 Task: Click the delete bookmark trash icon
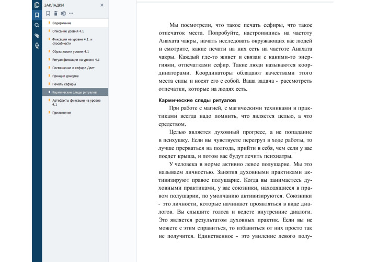pyautogui.click(x=55, y=13)
